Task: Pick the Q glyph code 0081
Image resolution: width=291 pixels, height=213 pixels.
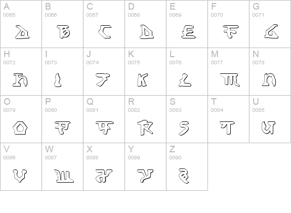Action: pyautogui.click(x=105, y=127)
